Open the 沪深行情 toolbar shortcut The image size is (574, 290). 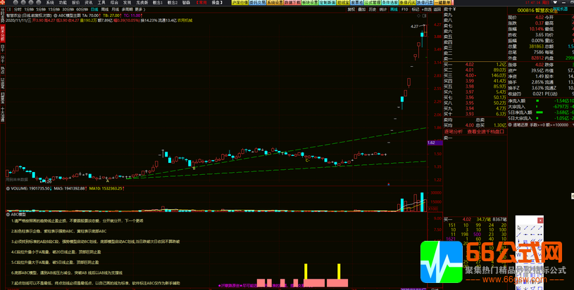click(x=239, y=3)
